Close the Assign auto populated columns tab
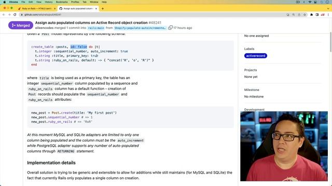The width and height of the screenshot is (332, 186). [x=96, y=9]
